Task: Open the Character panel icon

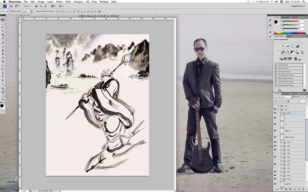Action: (x=270, y=32)
